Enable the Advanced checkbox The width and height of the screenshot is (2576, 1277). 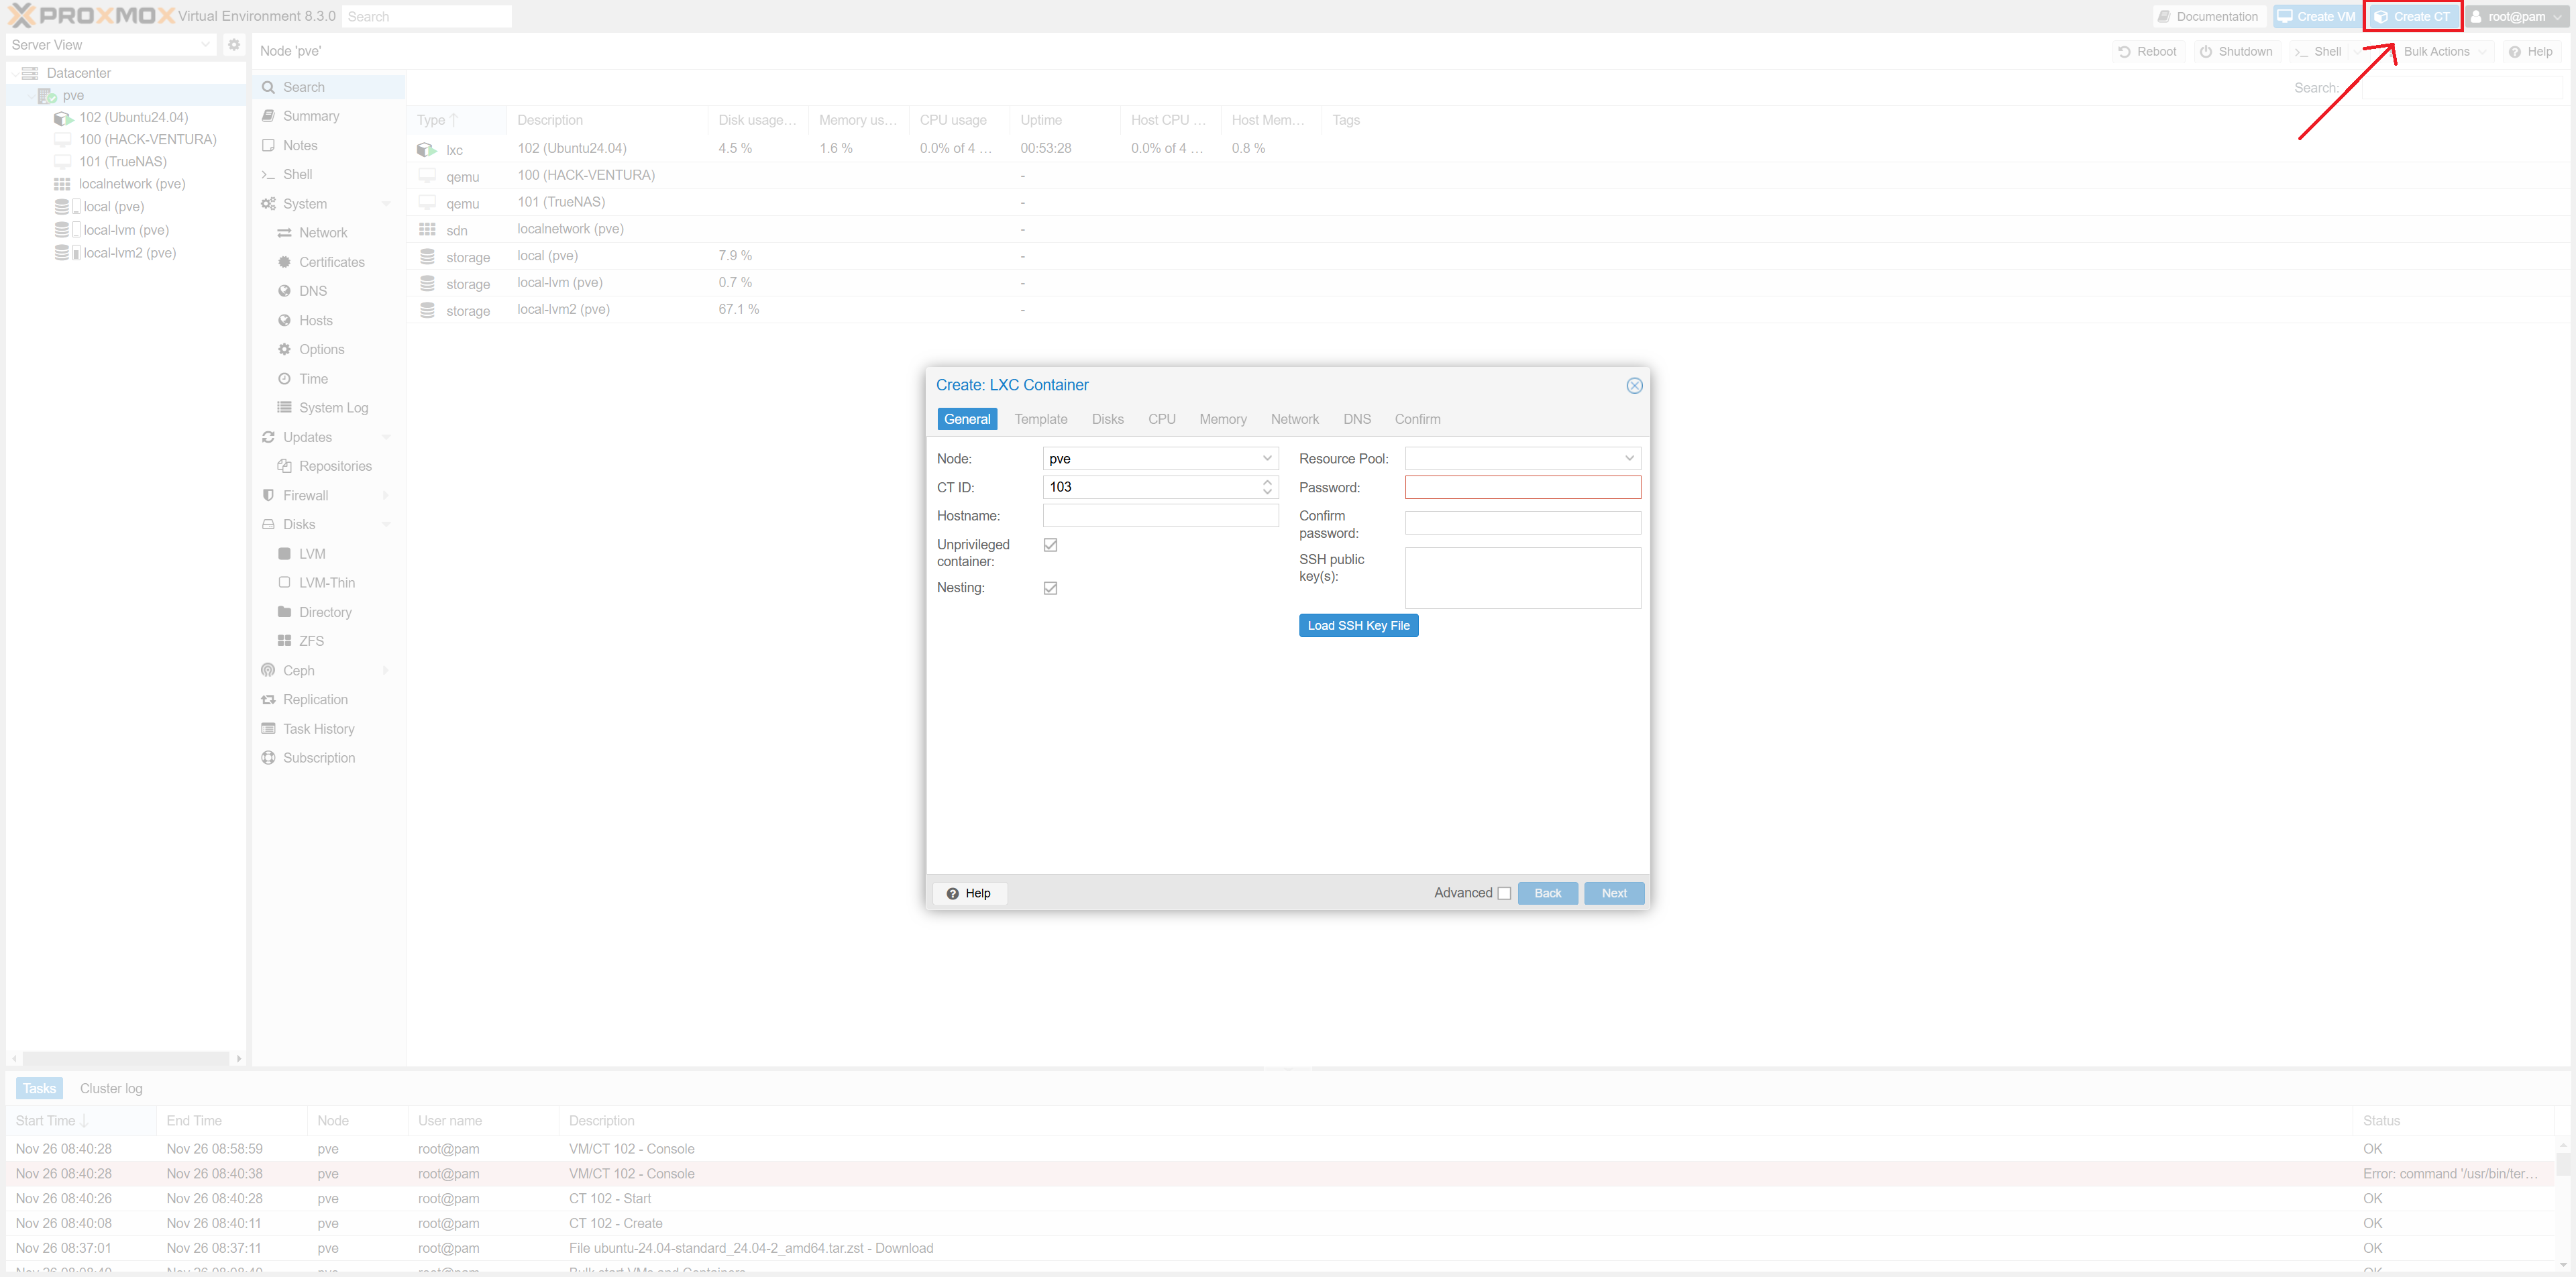point(1503,893)
